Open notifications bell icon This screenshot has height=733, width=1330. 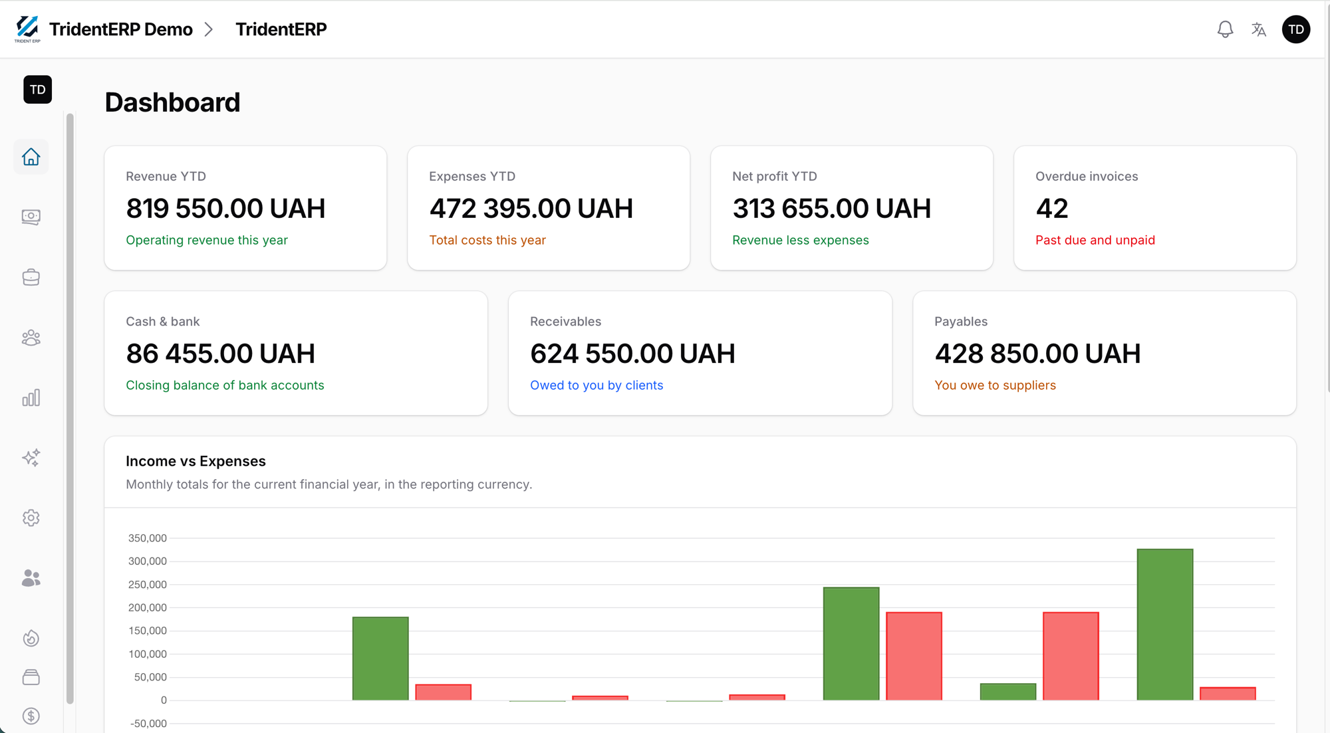coord(1225,29)
